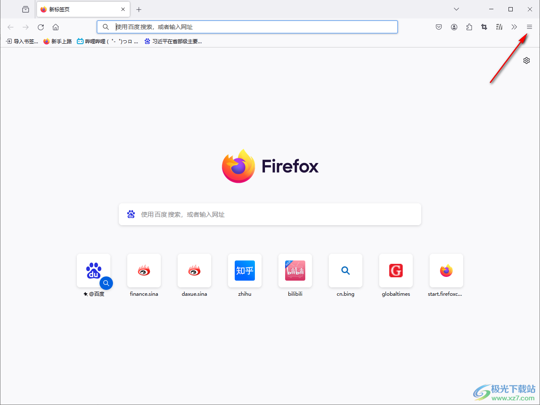Open the Firefox application hamburger menu

click(x=530, y=27)
